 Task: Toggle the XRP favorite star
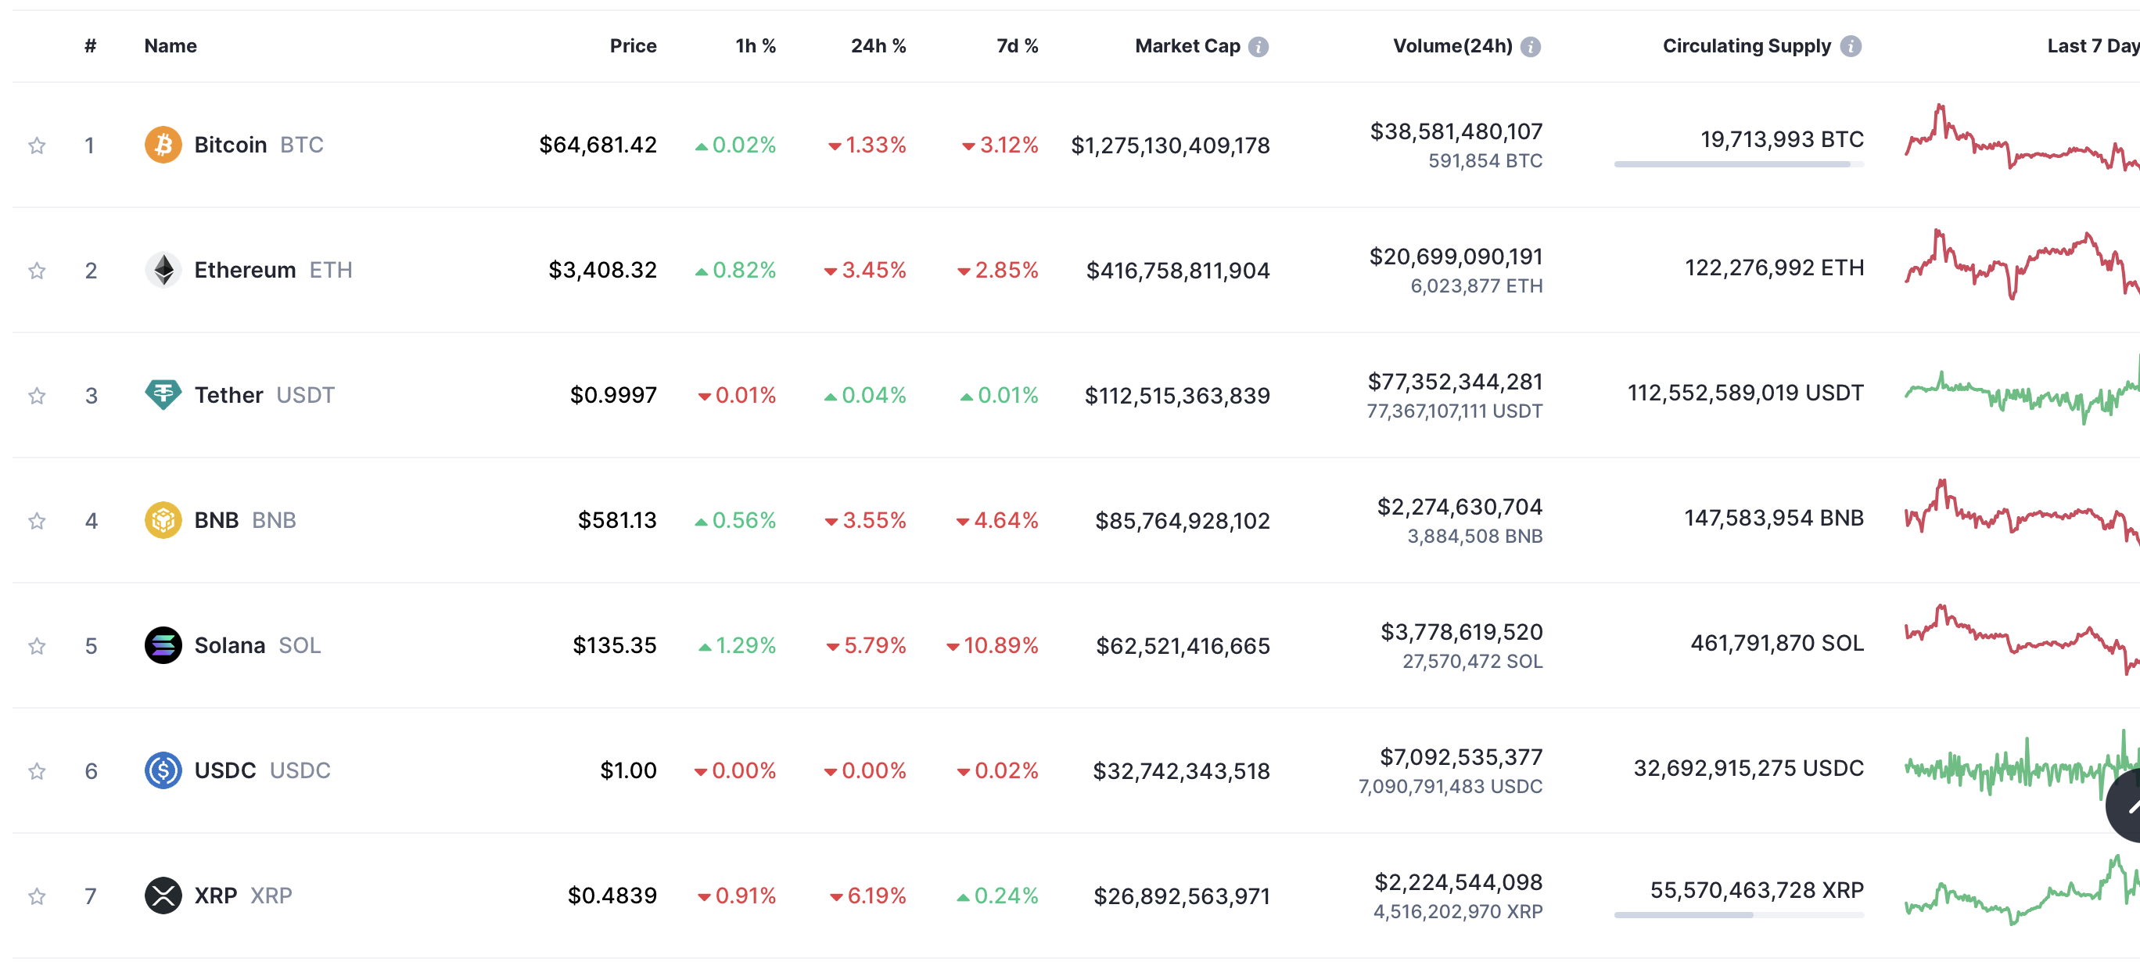pyautogui.click(x=37, y=896)
